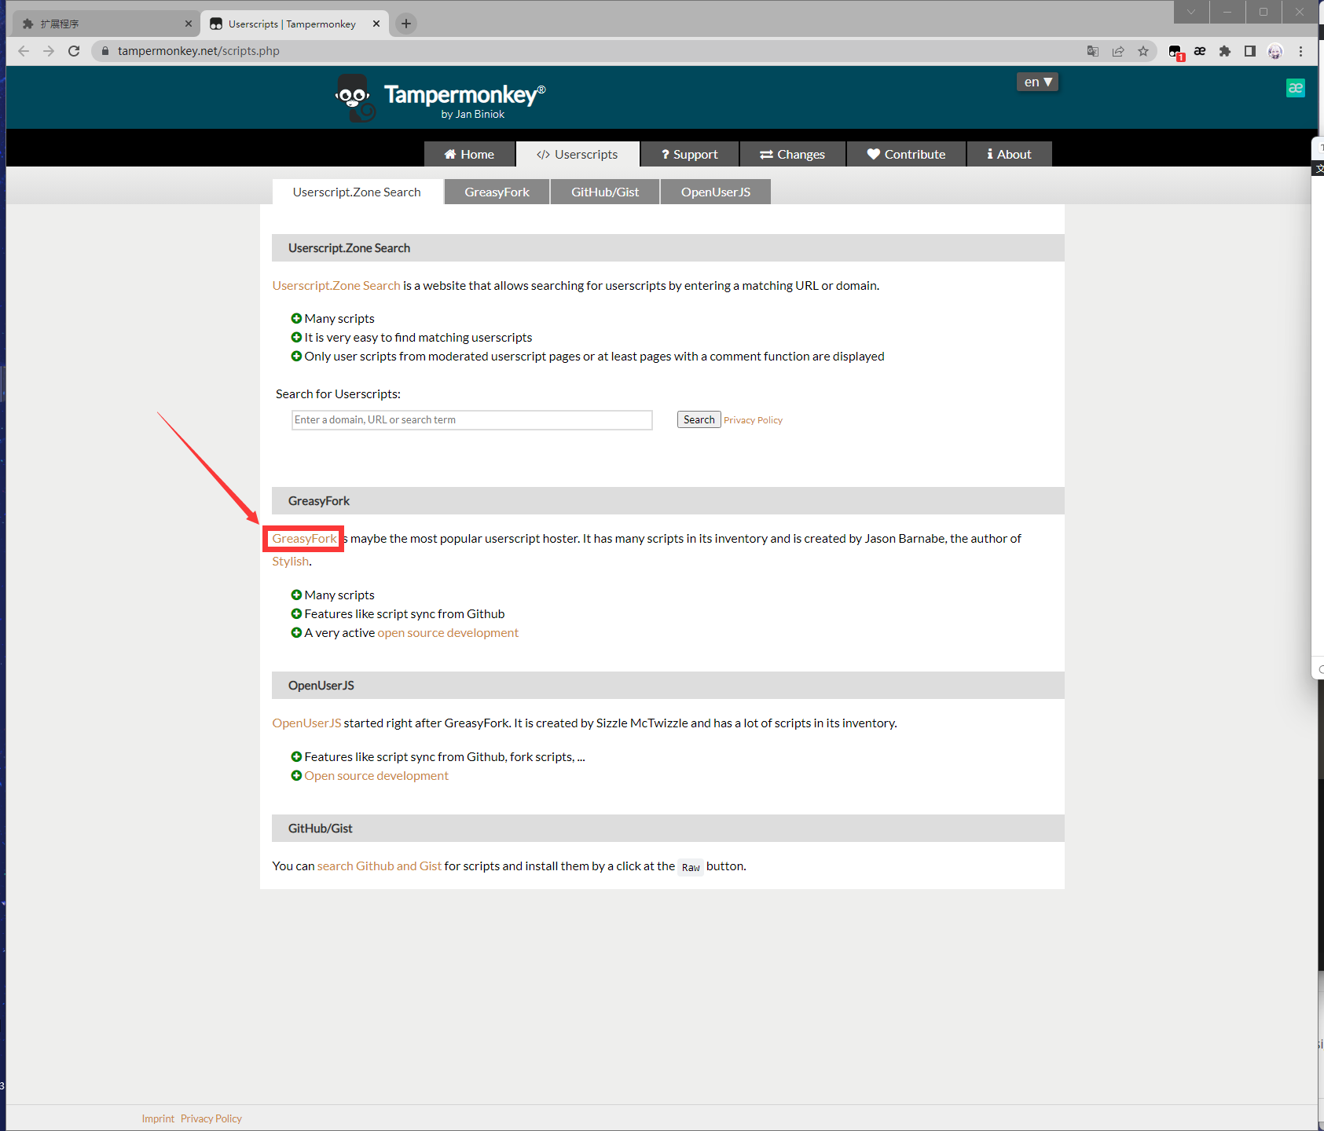Open the Open source development link under OpenUserJS
The image size is (1324, 1131).
point(376,775)
